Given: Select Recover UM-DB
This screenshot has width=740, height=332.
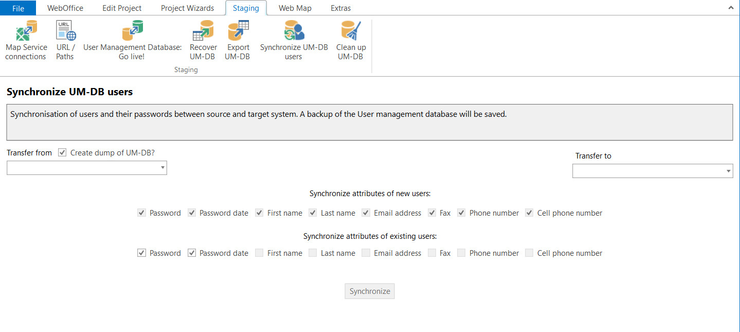Looking at the screenshot, I should coord(203,40).
